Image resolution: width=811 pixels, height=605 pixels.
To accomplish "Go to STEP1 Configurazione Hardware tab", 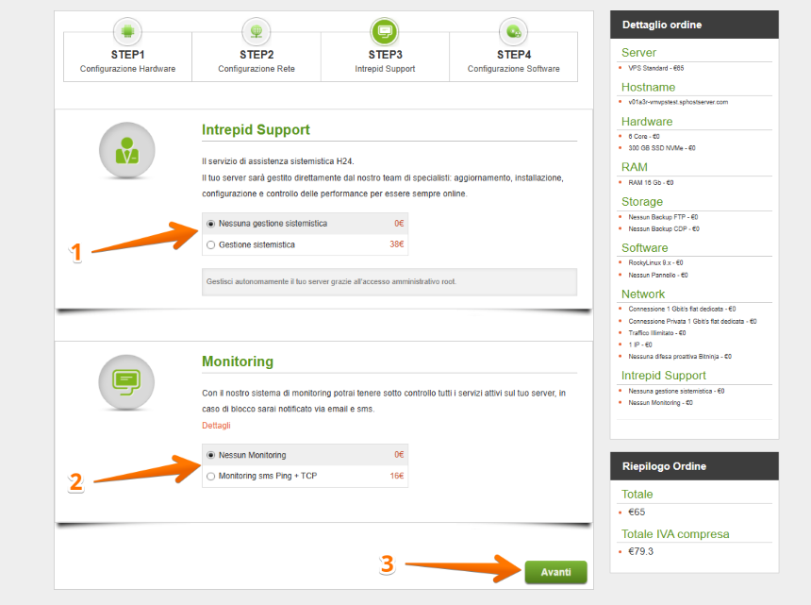I will tap(127, 61).
